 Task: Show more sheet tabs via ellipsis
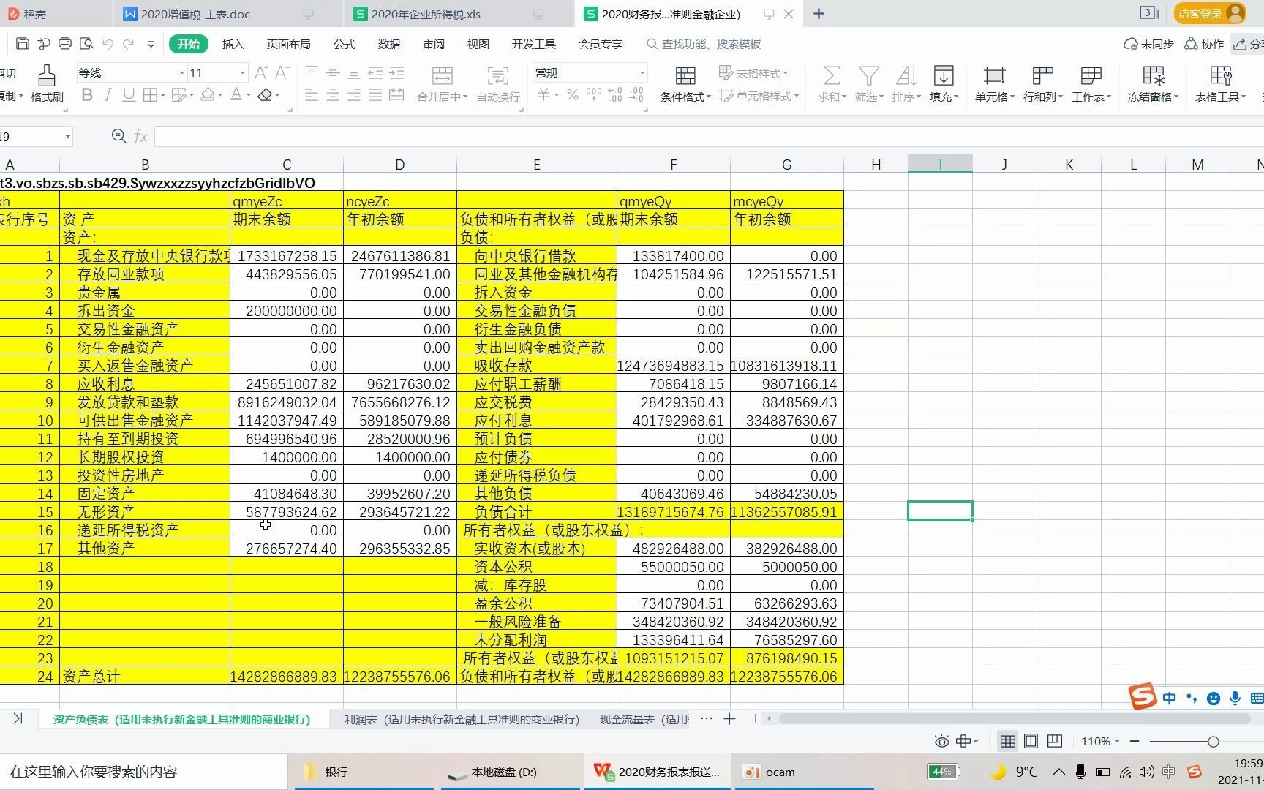click(x=706, y=719)
